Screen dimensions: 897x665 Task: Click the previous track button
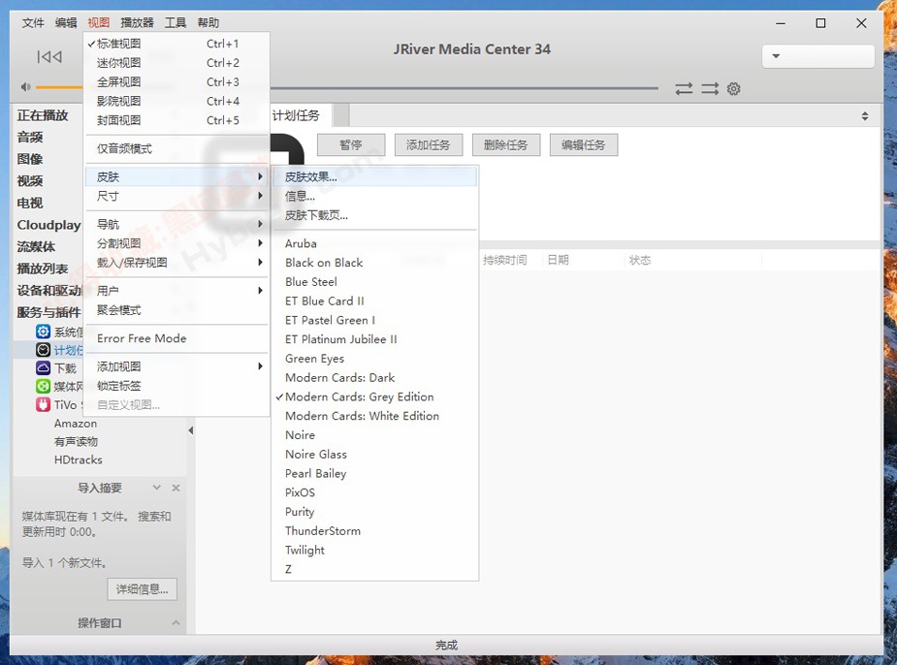pos(49,56)
